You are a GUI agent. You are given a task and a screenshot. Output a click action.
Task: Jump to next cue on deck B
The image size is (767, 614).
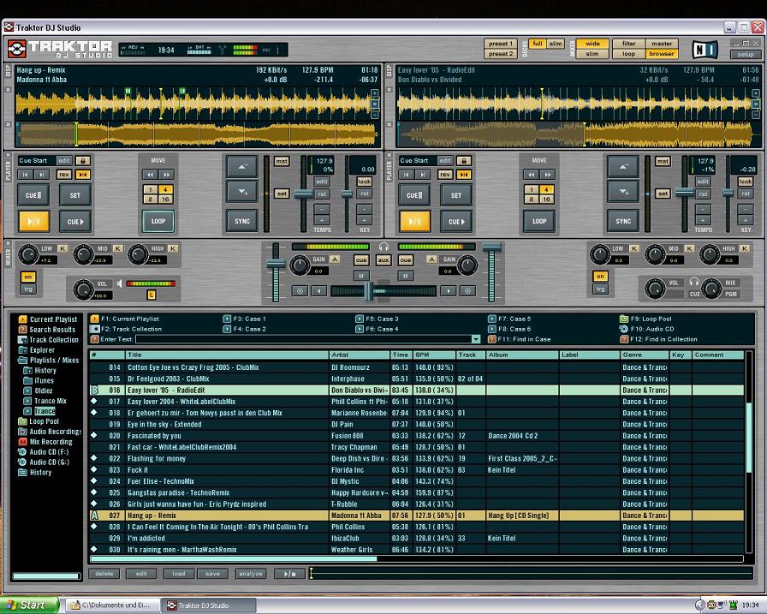(423, 174)
